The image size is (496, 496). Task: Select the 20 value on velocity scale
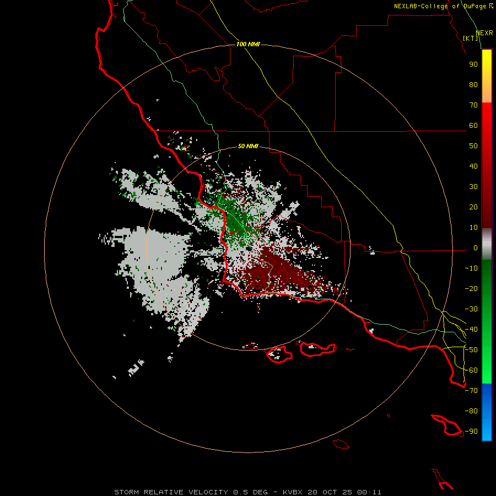[x=473, y=207]
